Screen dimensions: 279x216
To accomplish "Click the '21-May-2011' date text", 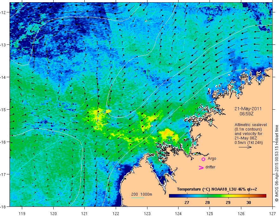I will point(248,109).
